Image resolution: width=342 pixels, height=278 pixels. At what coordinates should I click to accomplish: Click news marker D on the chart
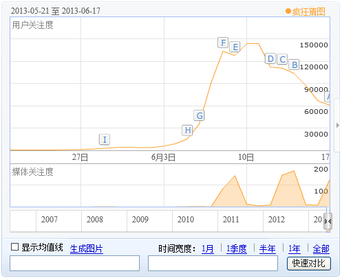click(270, 59)
